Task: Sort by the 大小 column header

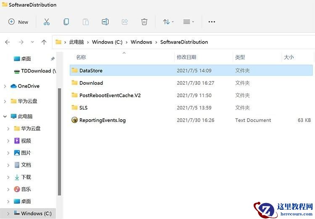Action: click(289, 57)
